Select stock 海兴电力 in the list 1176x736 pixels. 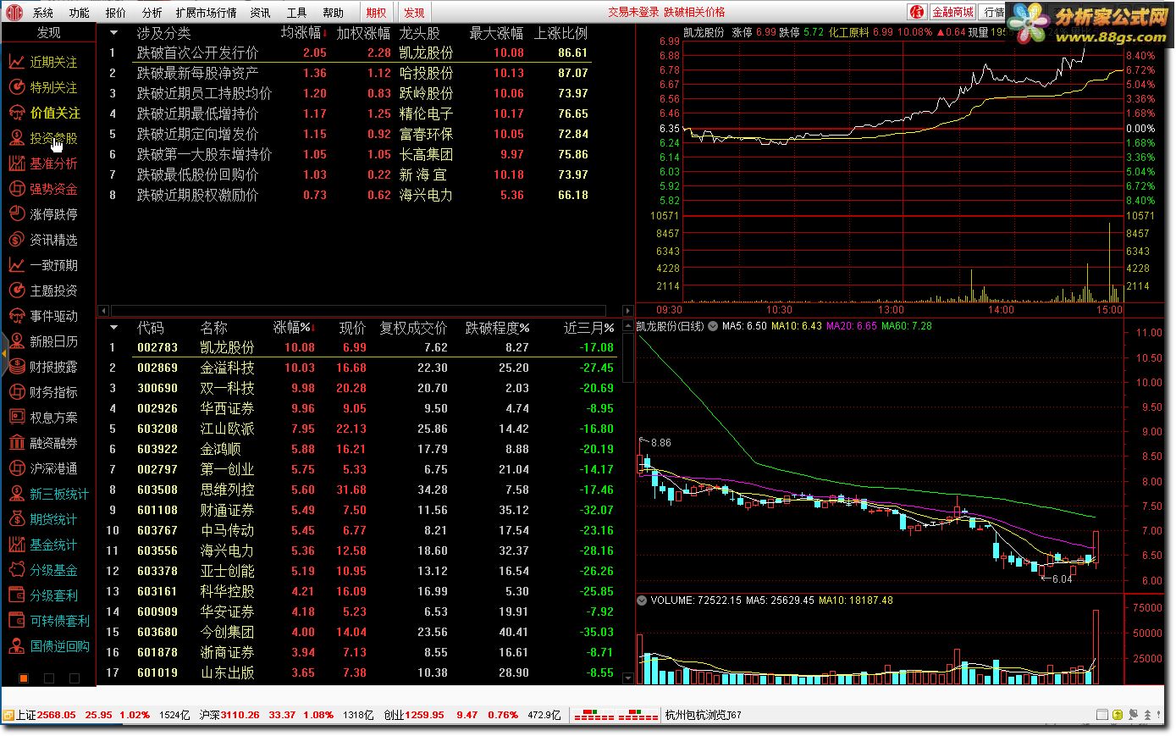point(360,551)
